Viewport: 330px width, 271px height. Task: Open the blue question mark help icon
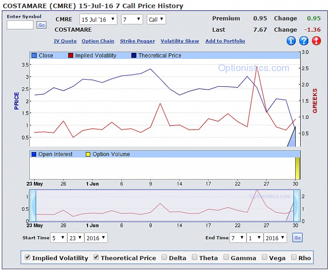point(304,41)
